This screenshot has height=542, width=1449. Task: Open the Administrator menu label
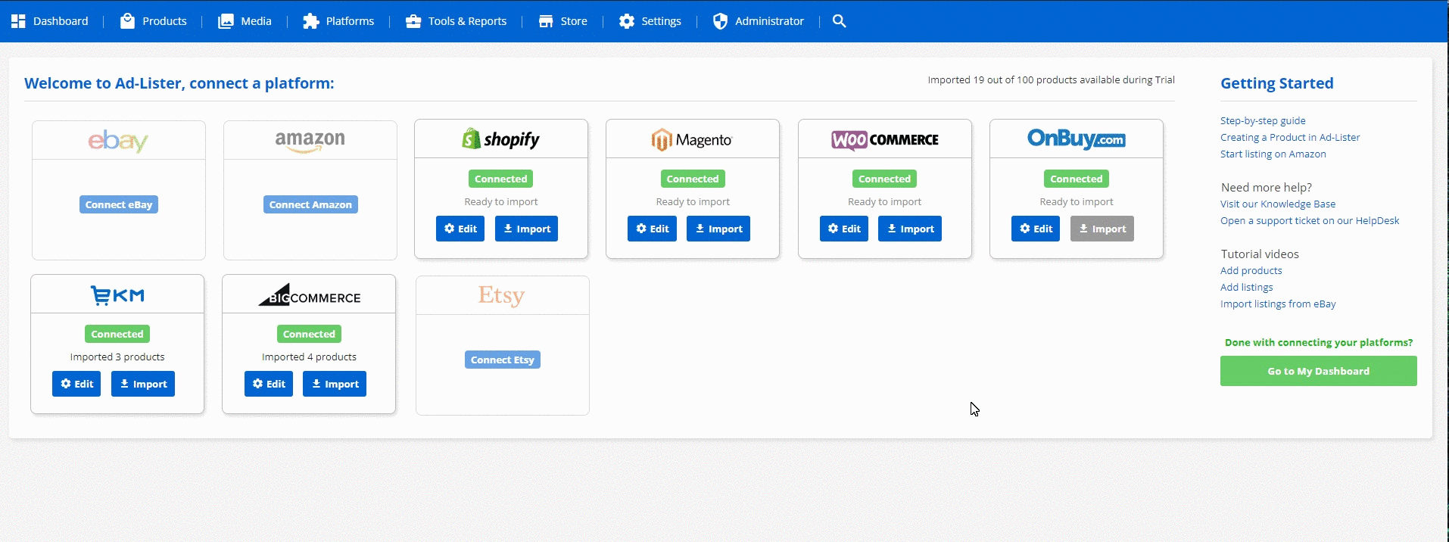(769, 21)
